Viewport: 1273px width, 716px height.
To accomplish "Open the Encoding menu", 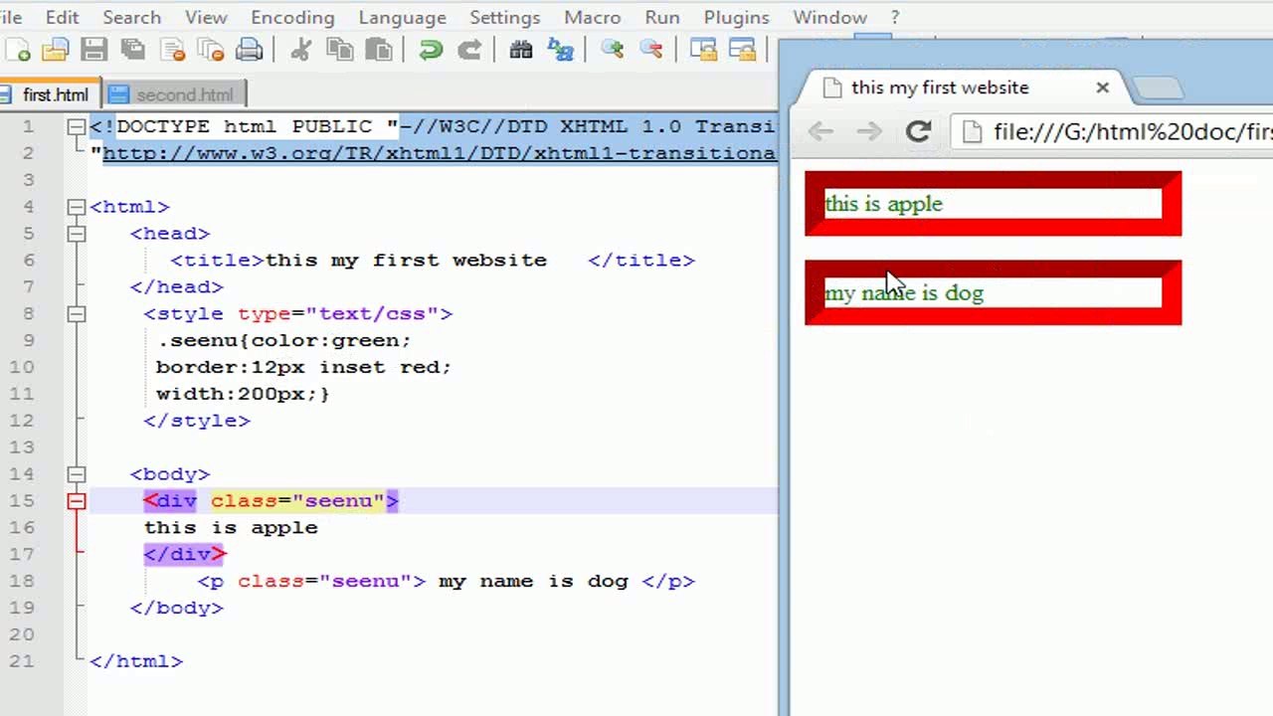I will click(292, 17).
